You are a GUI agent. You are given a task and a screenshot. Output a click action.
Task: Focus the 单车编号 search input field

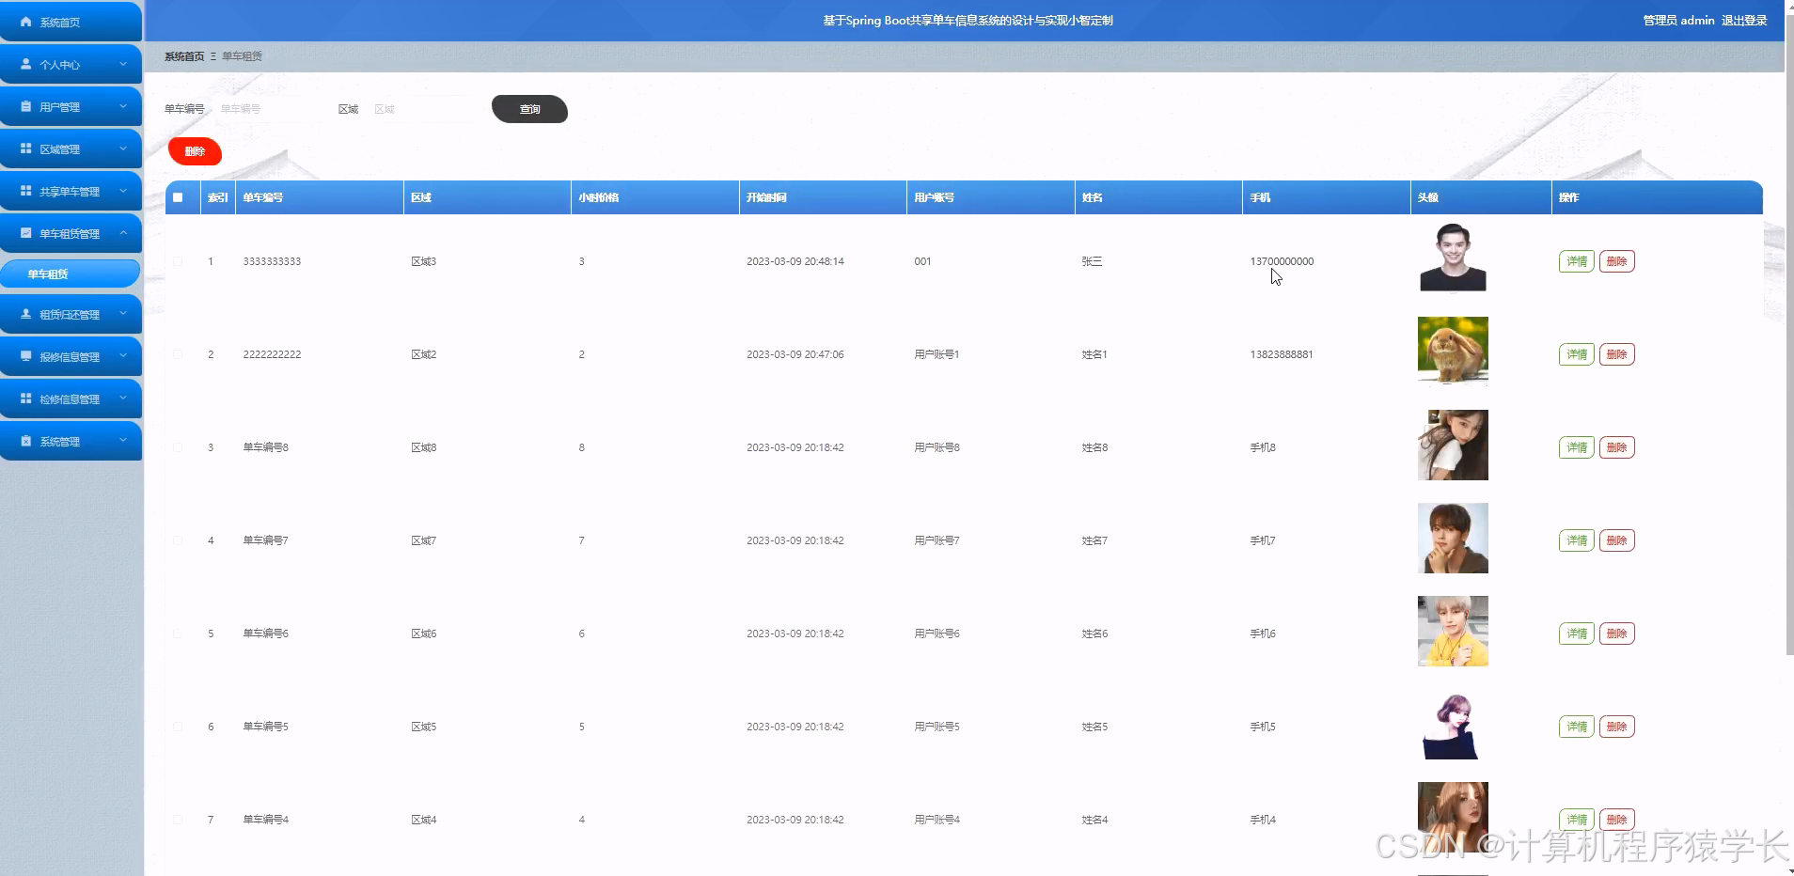point(268,109)
